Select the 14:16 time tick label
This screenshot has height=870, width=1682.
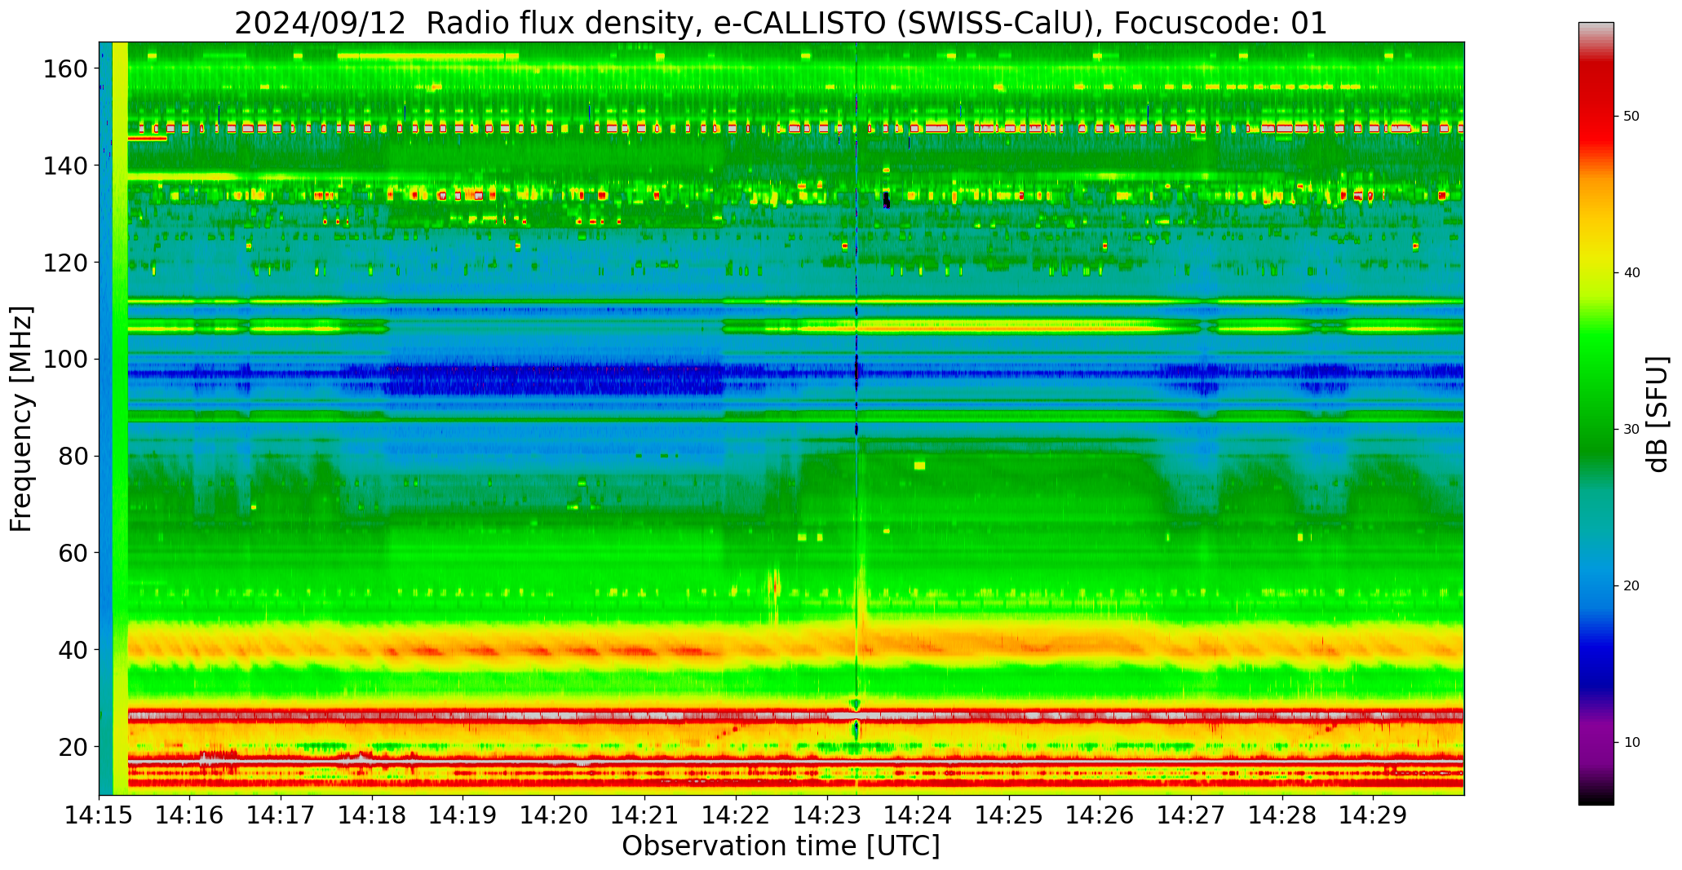190,814
